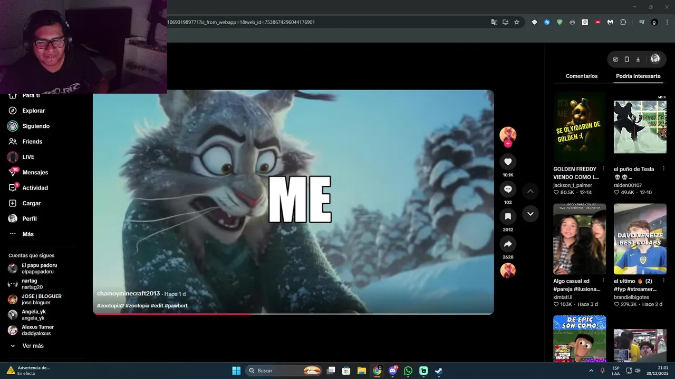
Task: Open DE EPIC SON COMO video thumbnail
Action: pos(580,339)
